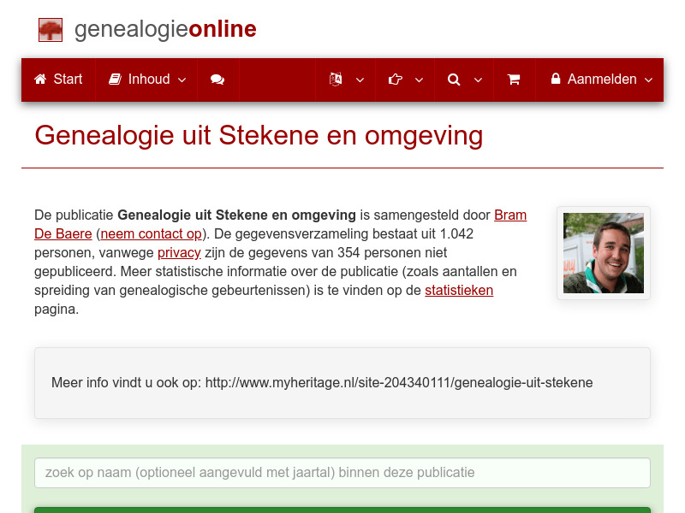Expand the Inhoud dropdown chevron
This screenshot has height=513, width=685.
pyautogui.click(x=182, y=81)
